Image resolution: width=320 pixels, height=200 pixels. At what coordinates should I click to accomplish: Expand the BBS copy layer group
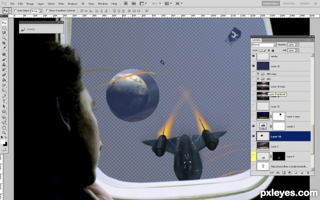pyautogui.click(x=258, y=74)
